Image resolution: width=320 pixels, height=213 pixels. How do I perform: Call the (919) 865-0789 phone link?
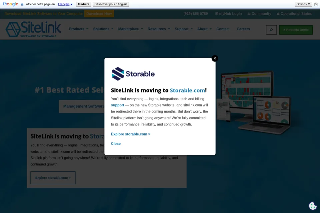click(x=196, y=14)
